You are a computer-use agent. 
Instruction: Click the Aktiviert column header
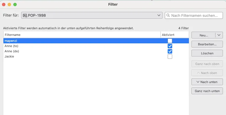pos(175,35)
